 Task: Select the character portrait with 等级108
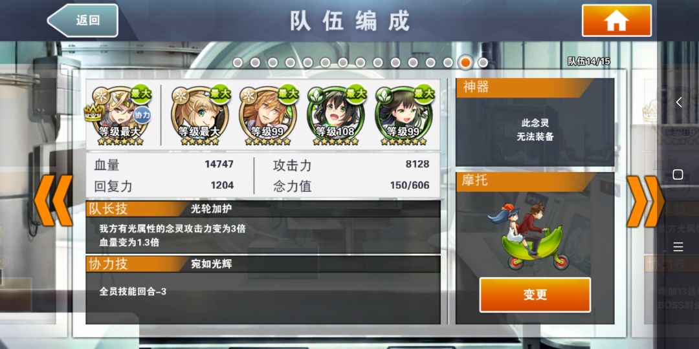coord(335,114)
